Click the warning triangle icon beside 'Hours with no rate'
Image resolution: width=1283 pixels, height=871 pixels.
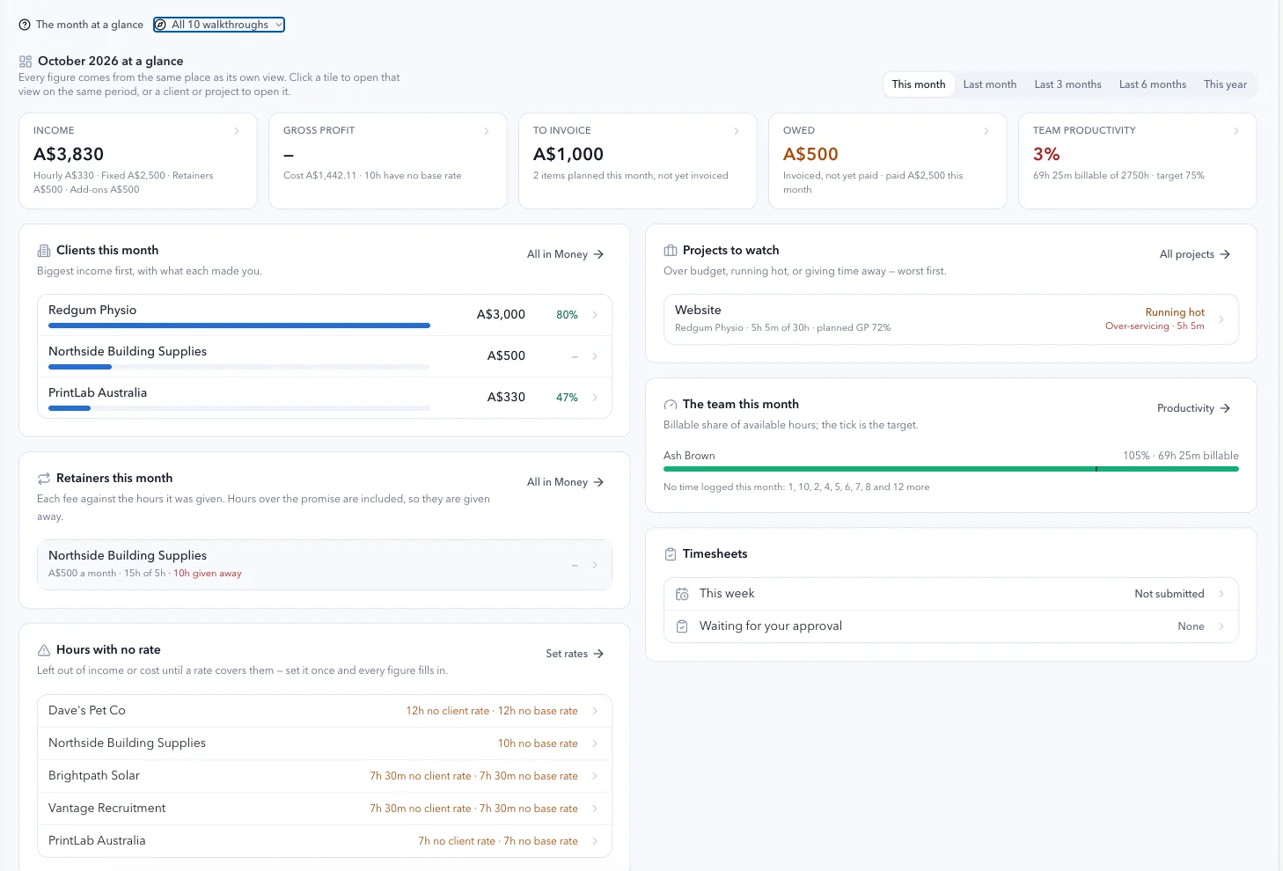pyautogui.click(x=44, y=650)
